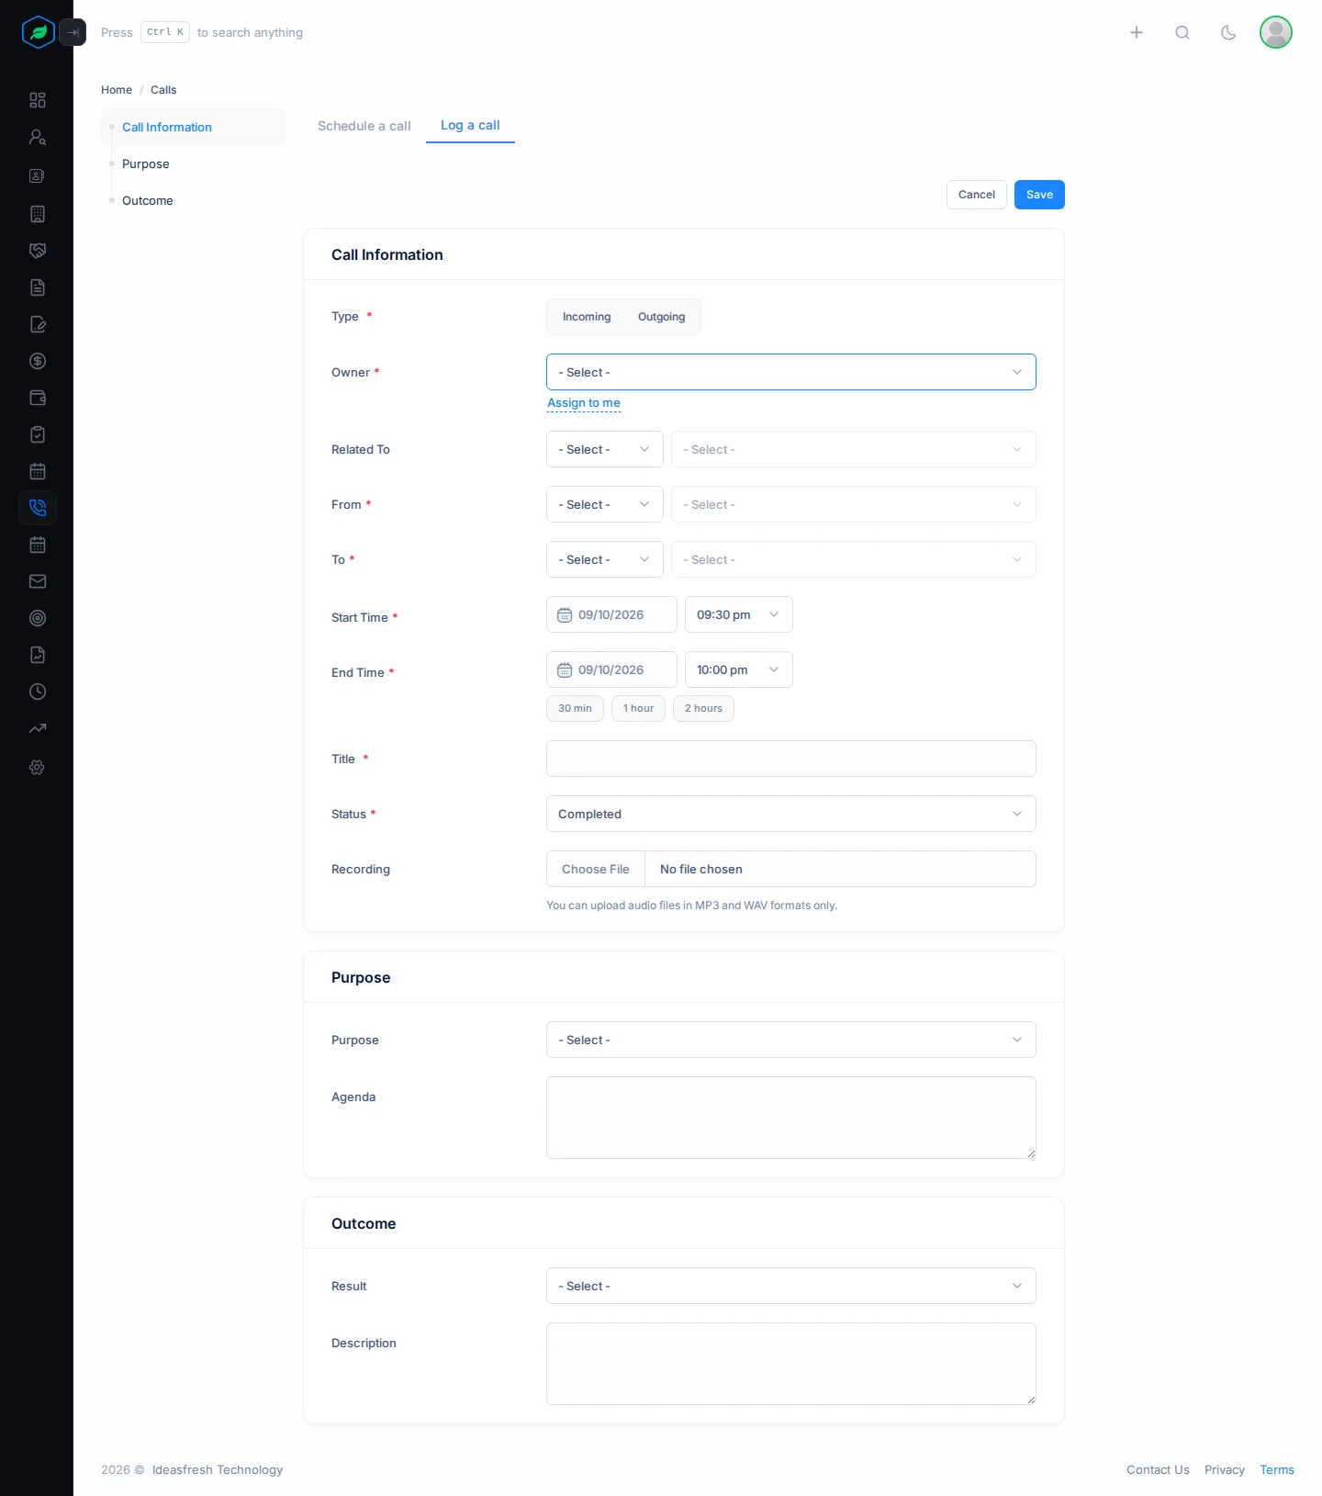1322x1496 pixels.
Task: Click the Cancel button
Action: (x=977, y=195)
